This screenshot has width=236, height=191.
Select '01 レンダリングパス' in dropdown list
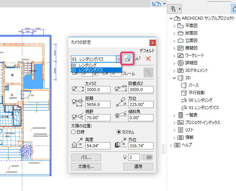click(96, 70)
